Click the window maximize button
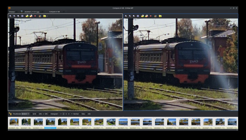Viewport: 246px width, 140px height. (233, 8)
